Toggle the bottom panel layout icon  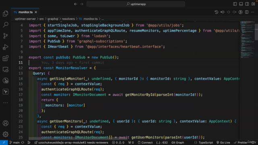point(241,4)
